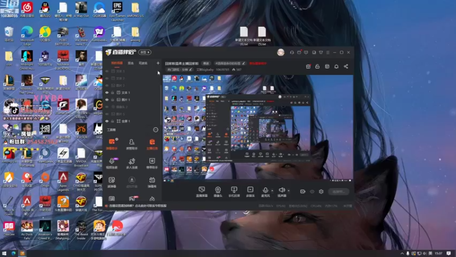Click the red live-status text link

[x=258, y=63]
